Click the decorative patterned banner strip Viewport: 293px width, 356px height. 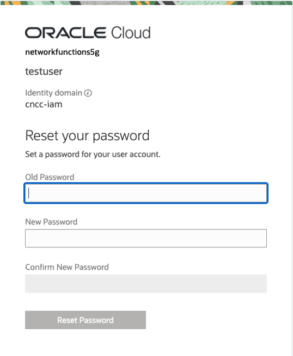[146, 3]
